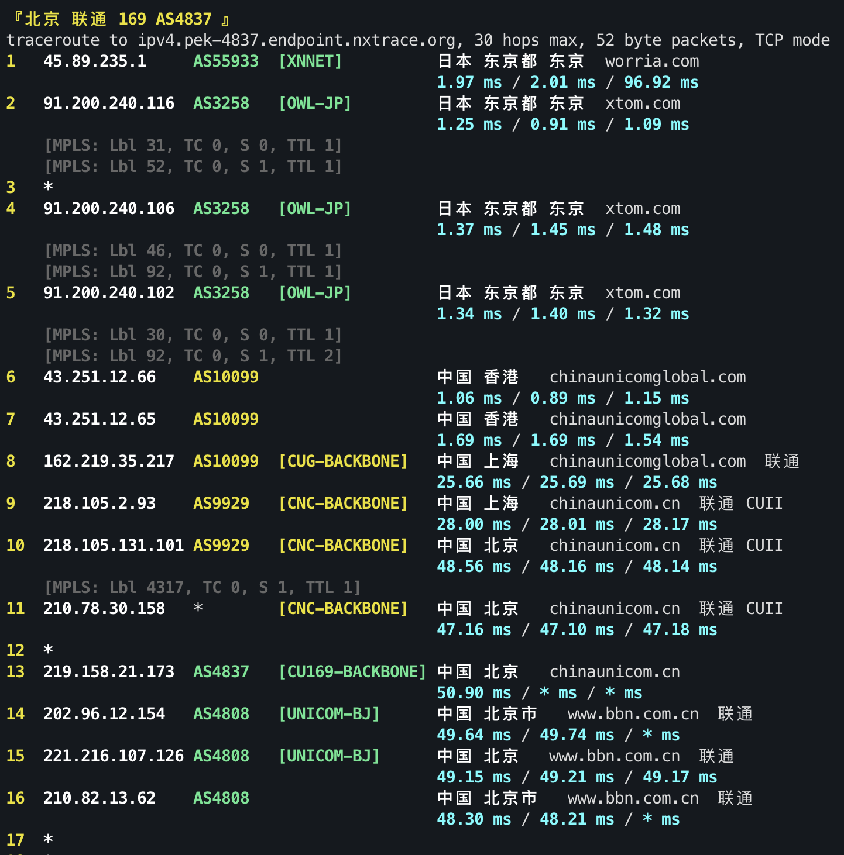The image size is (844, 855).
Task: Click the [CUG-BACKBONE] tag on hop 8
Action: 343,461
